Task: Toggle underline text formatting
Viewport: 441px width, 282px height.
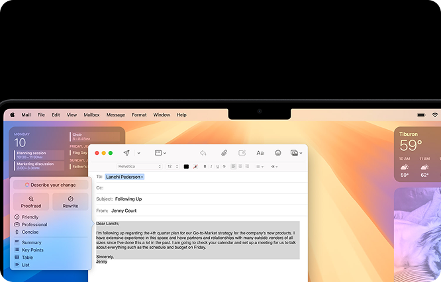Action: [x=218, y=167]
